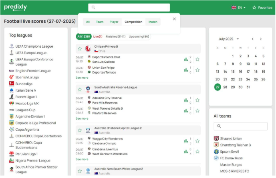276x178 pixels.
Task: Open stats icon for Deportes Santa Cruz match
Action: pos(186,59)
